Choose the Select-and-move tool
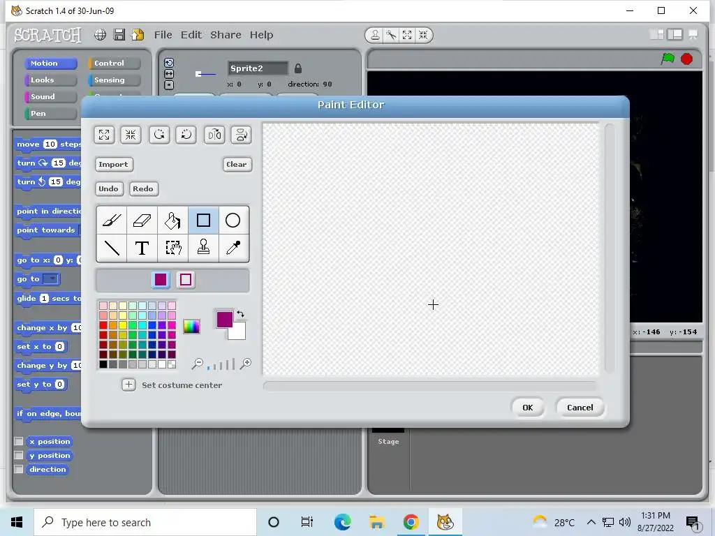 point(172,248)
